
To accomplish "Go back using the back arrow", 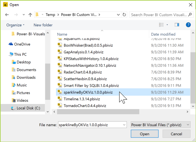I will (x=7, y=15).
